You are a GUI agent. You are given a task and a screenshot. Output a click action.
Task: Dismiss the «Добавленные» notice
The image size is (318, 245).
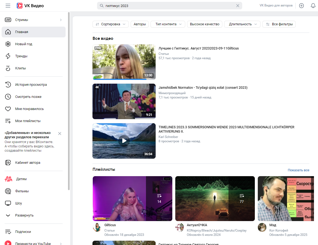point(60,134)
